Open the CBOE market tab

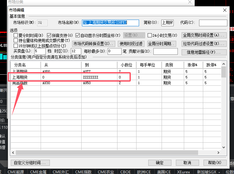pos(125,172)
